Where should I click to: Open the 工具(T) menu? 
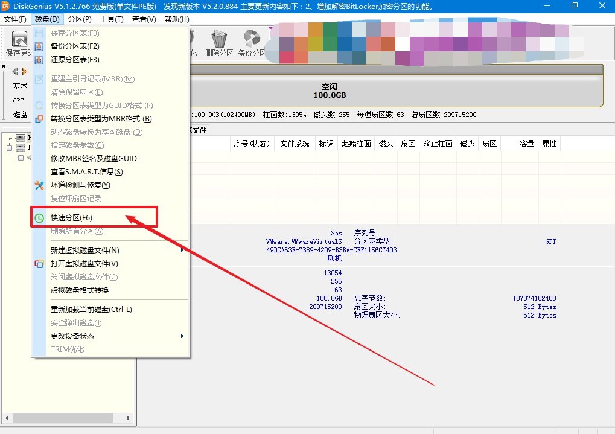point(112,19)
